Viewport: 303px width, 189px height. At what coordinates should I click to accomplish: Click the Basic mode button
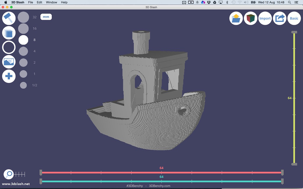pyautogui.click(x=294, y=18)
